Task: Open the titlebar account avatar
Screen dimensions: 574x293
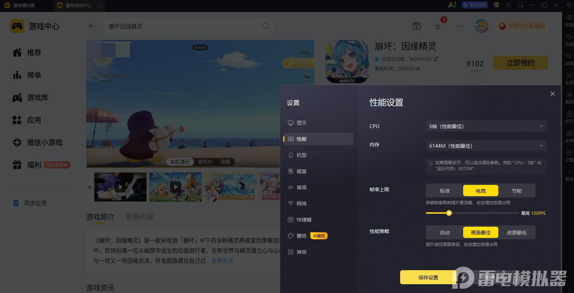Action: click(497, 5)
